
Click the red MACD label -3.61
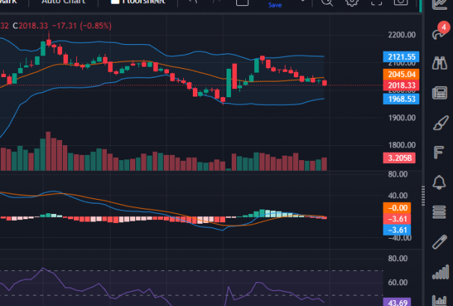pyautogui.click(x=397, y=219)
